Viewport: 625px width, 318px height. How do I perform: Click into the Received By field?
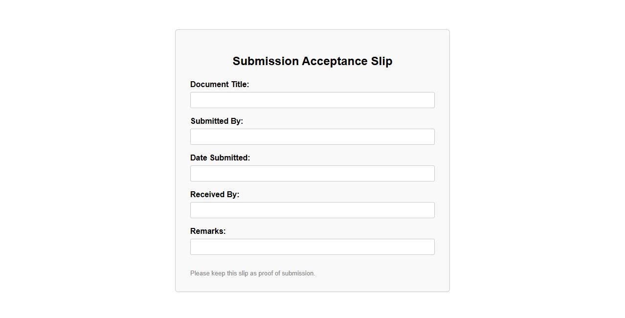tap(312, 210)
